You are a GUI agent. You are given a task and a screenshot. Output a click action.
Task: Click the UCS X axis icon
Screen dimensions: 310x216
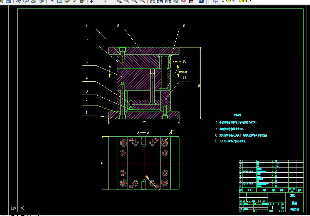(x=22, y=208)
